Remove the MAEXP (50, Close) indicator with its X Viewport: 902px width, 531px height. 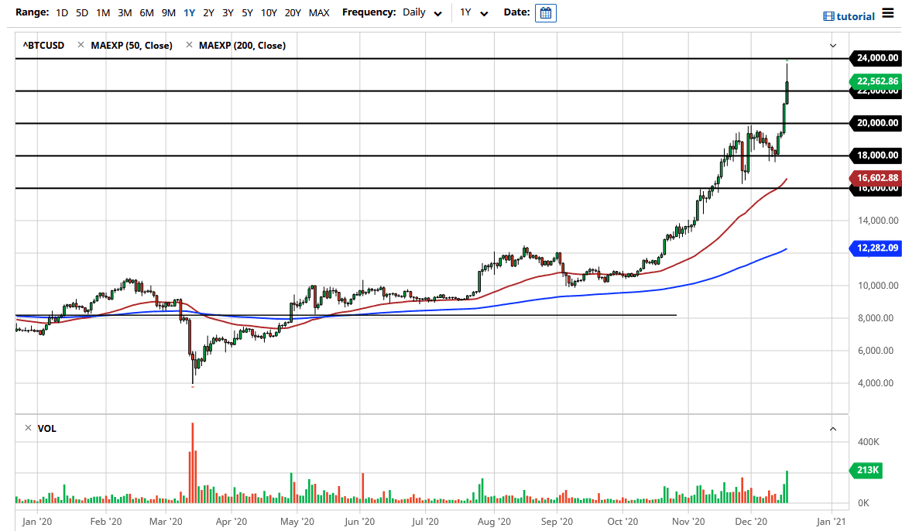pos(81,45)
